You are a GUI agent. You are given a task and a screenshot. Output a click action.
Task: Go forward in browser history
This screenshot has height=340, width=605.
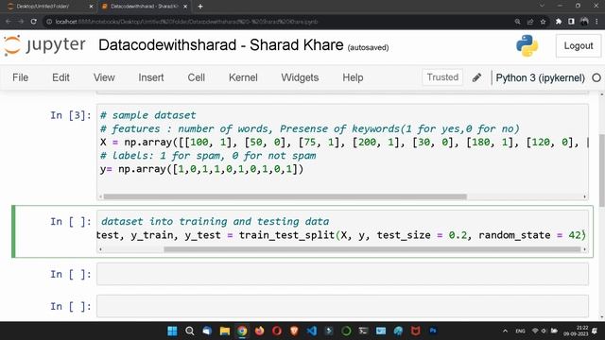click(21, 22)
